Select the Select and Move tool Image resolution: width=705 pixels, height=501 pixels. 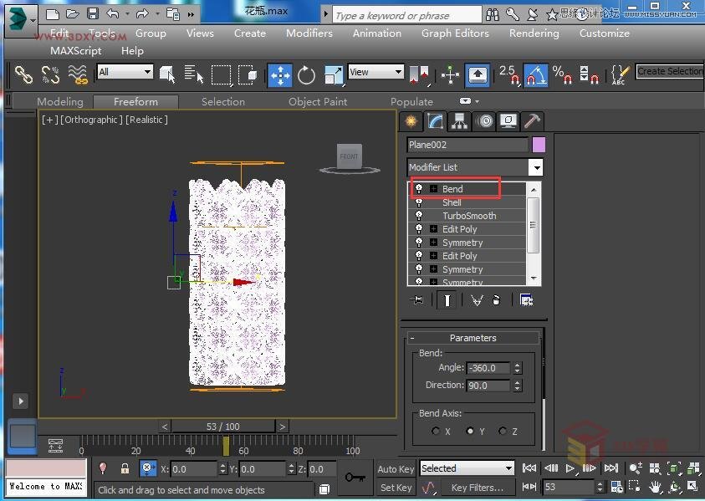pos(280,75)
